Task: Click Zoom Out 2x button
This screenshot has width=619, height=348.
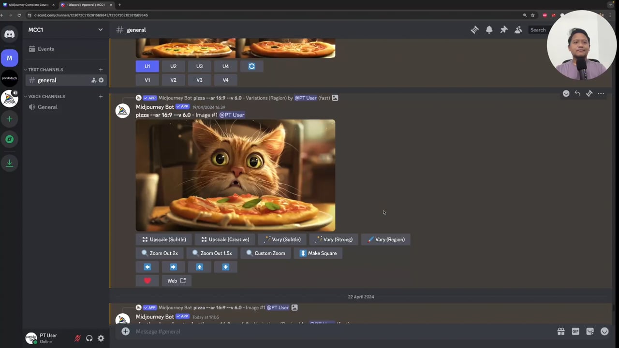Action: pos(159,253)
